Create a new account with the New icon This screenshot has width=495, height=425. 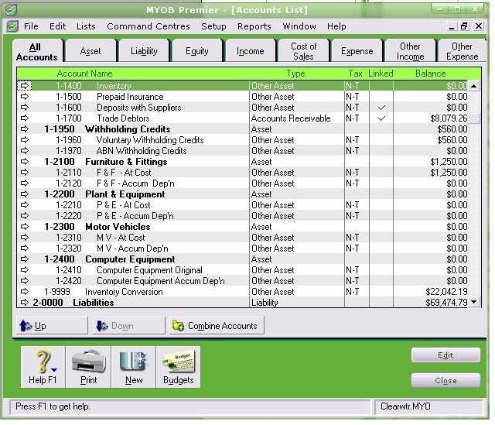[x=134, y=367]
